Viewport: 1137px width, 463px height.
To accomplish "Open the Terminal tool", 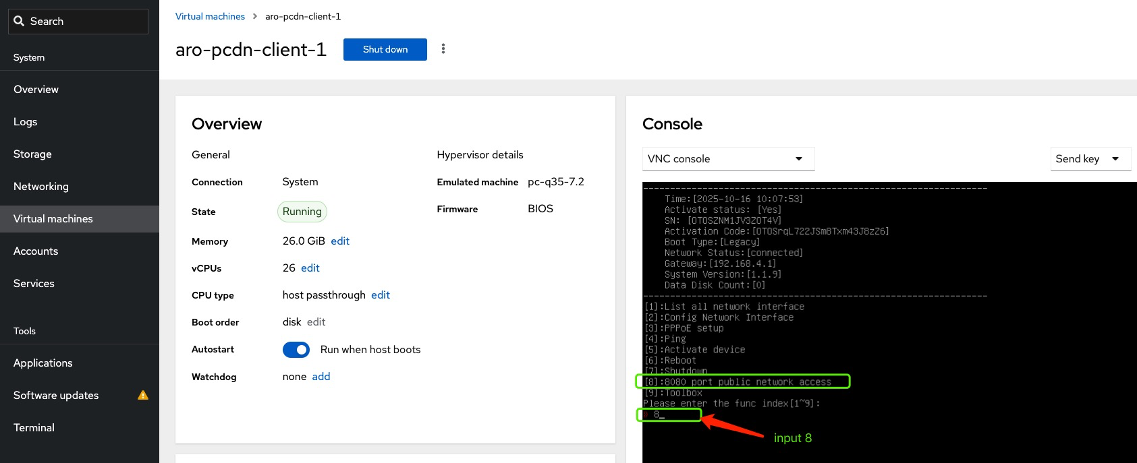I will tap(34, 428).
